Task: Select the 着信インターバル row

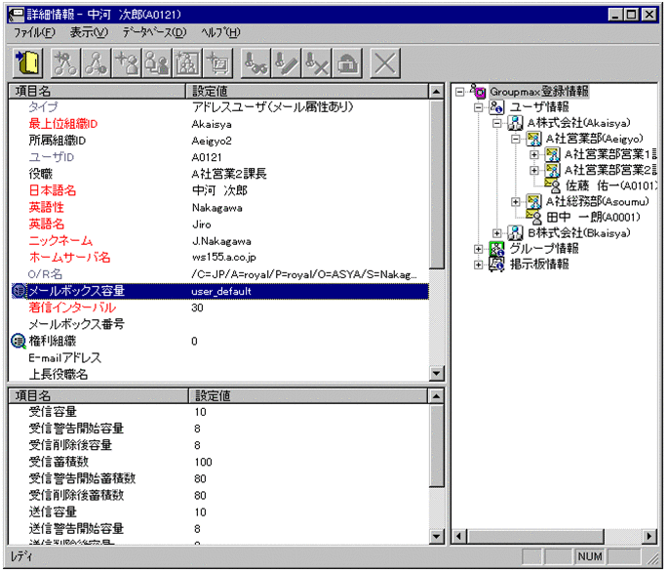Action: tap(219, 307)
